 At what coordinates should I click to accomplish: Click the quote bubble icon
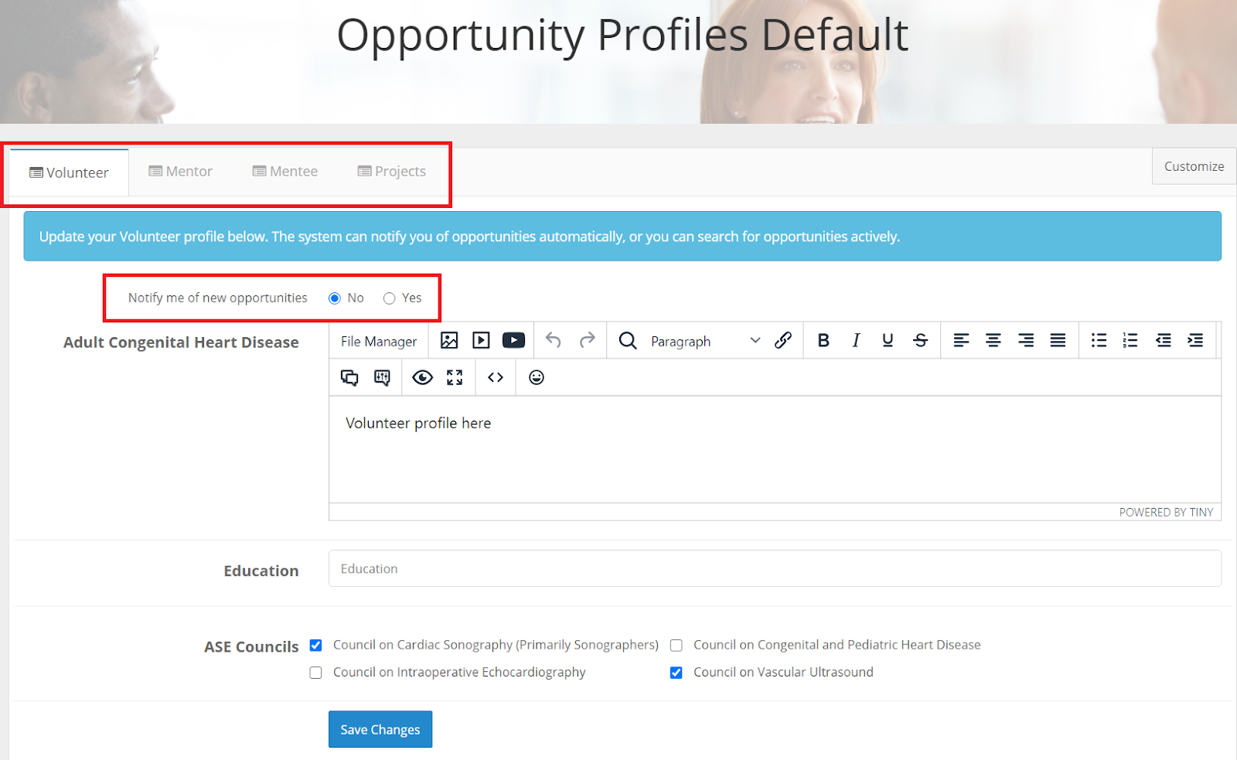[x=382, y=377]
